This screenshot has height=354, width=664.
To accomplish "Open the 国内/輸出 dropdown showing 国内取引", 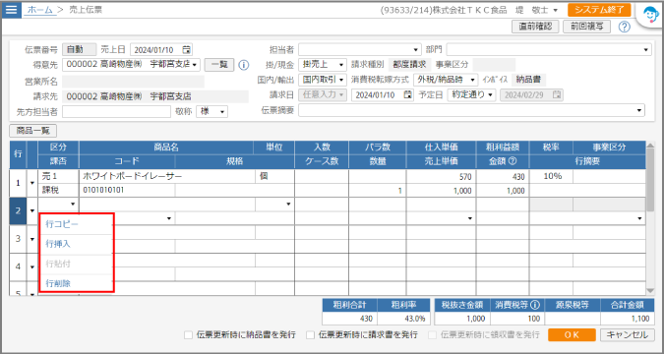I will (x=323, y=80).
